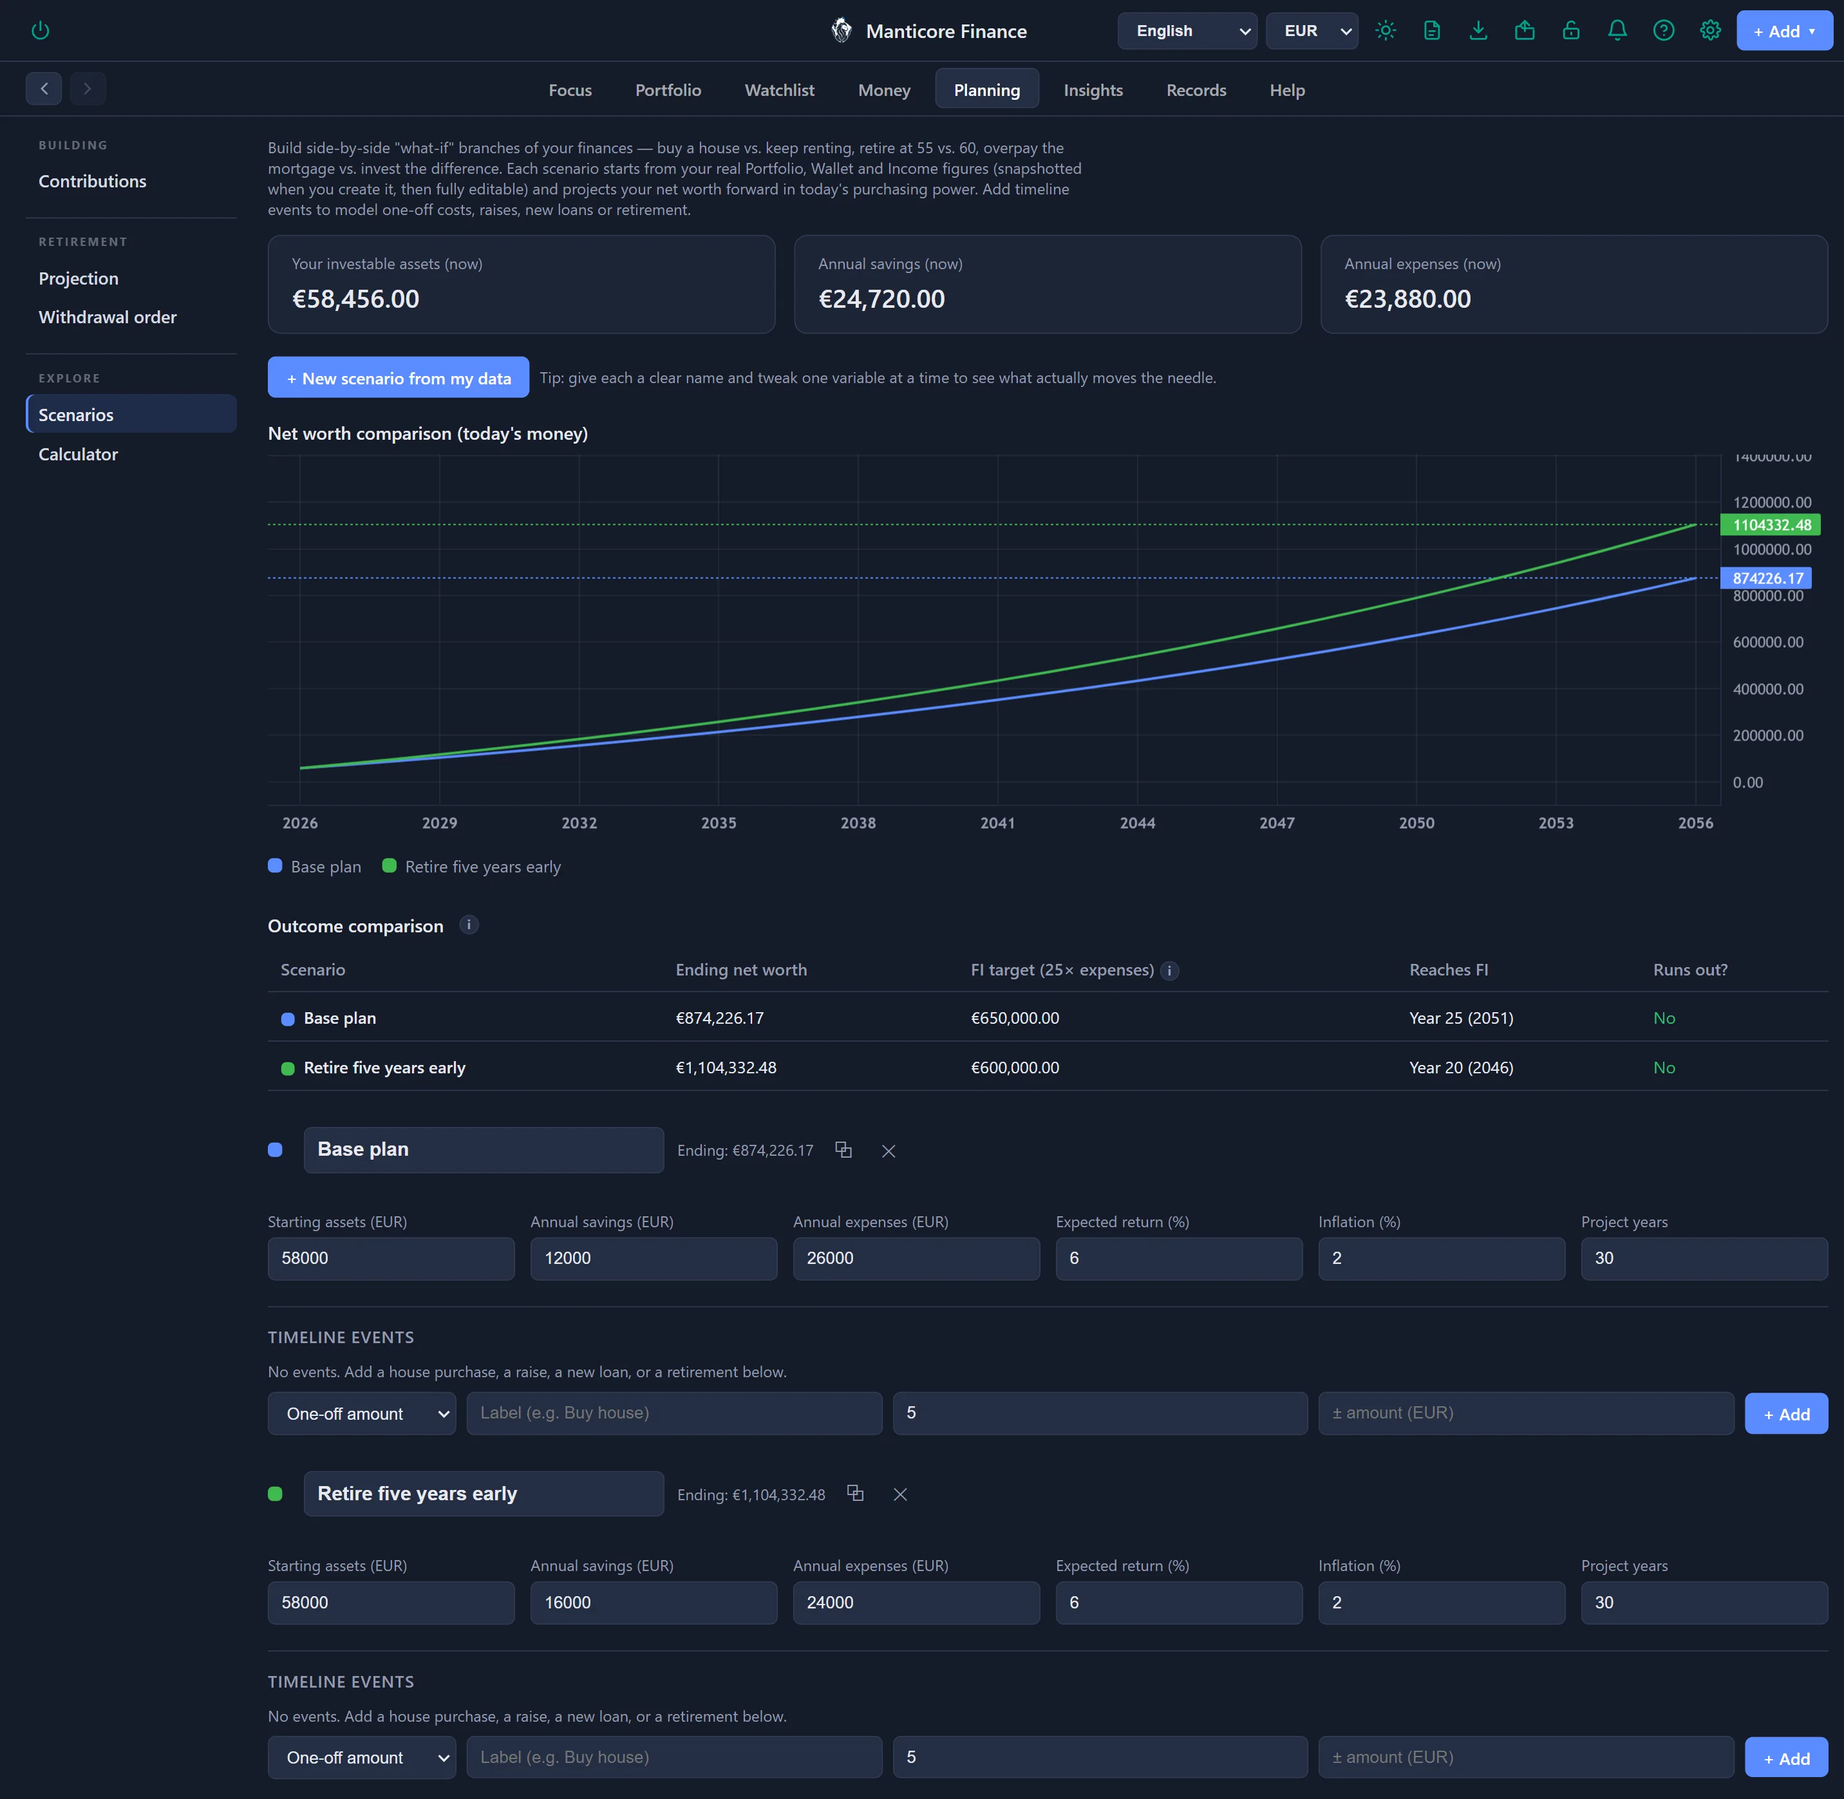Switch to the Insights tab
Screen dimensions: 1844x1799
1093,89
